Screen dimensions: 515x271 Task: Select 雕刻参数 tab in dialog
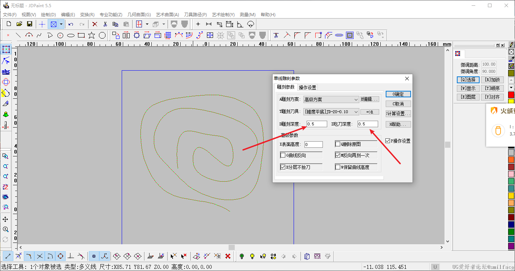click(286, 87)
